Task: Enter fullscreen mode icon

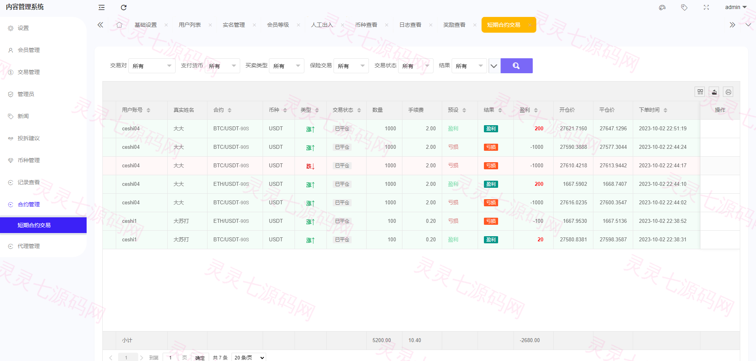Action: coord(706,7)
